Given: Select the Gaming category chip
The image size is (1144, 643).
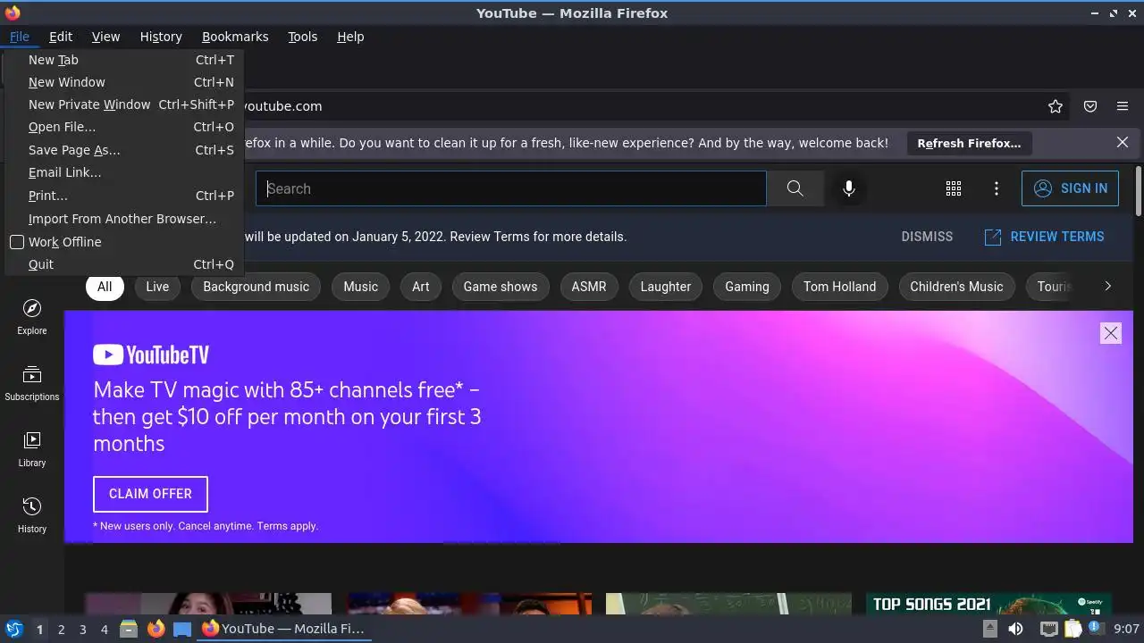Looking at the screenshot, I should pyautogui.click(x=747, y=287).
